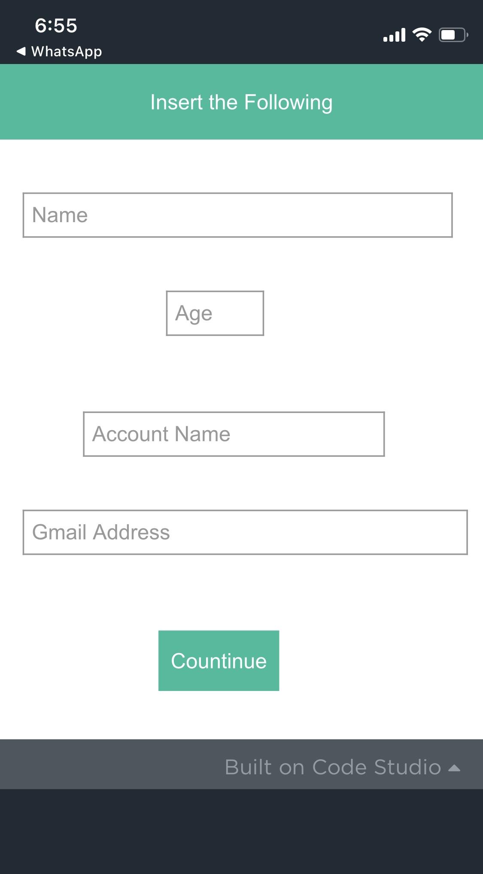Tap the cellular signal bars icon

pyautogui.click(x=394, y=35)
